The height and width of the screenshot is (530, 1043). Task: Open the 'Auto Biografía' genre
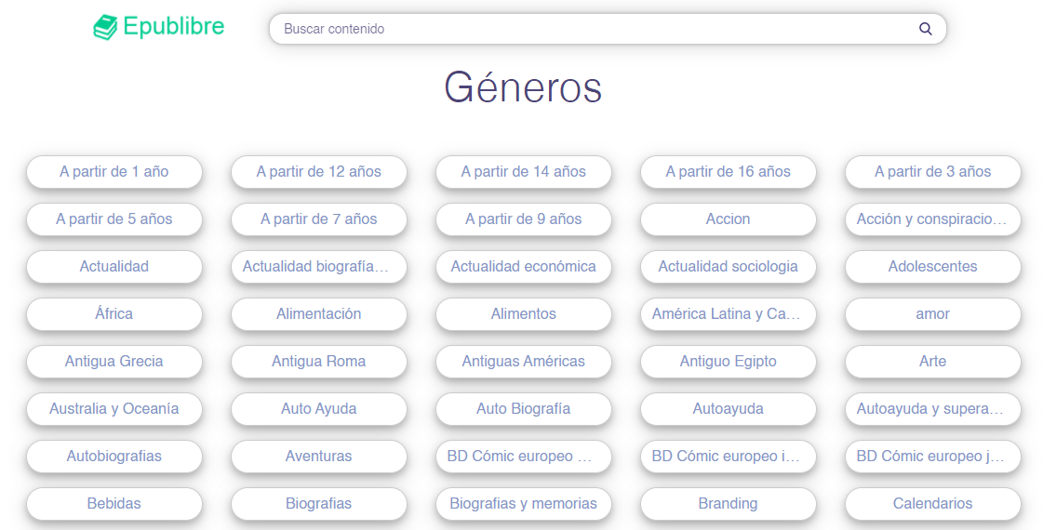point(523,409)
